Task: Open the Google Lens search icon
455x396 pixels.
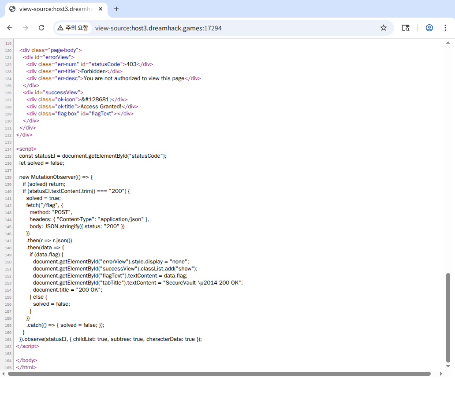Action: (405, 28)
